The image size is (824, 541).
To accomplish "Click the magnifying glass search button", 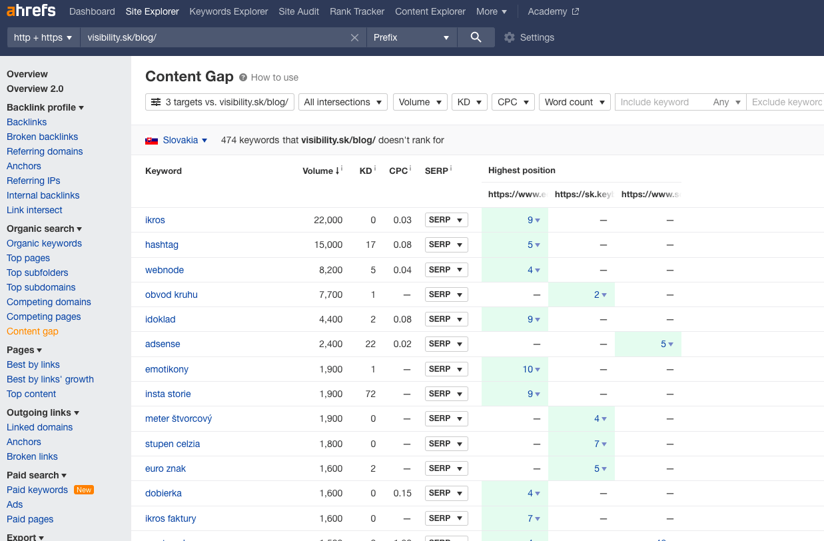I will (476, 37).
